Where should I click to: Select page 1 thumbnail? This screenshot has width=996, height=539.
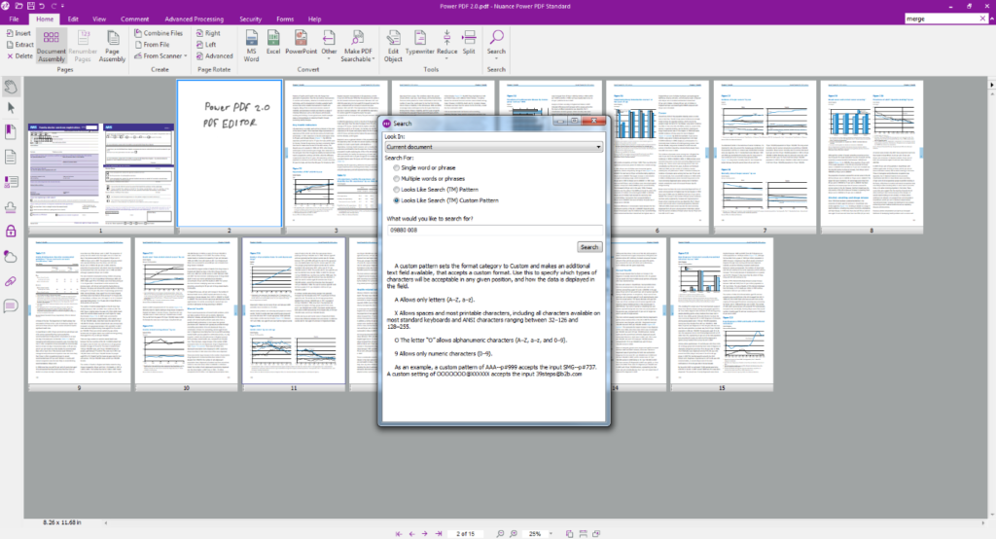tap(101, 175)
